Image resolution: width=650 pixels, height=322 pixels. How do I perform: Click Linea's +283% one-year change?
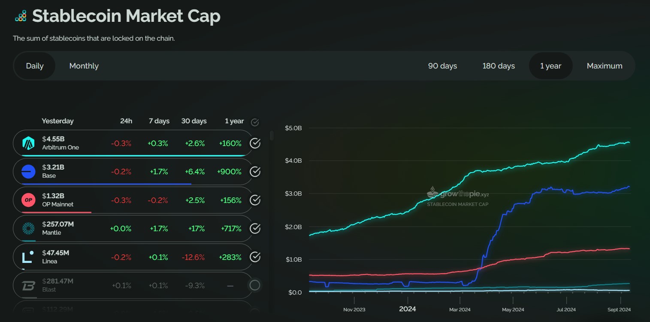click(230, 257)
